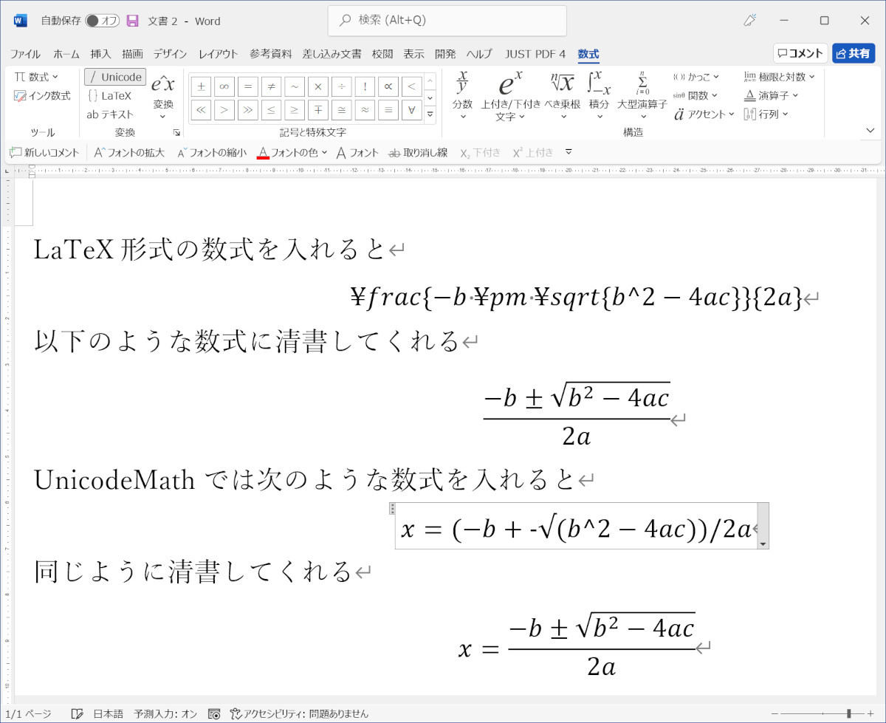This screenshot has width=886, height=723.
Task: Insert the factorial ! symbol
Action: [x=365, y=86]
